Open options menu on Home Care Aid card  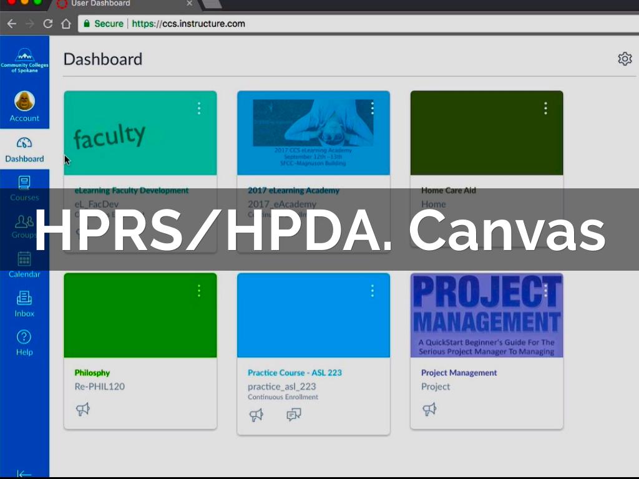point(545,109)
